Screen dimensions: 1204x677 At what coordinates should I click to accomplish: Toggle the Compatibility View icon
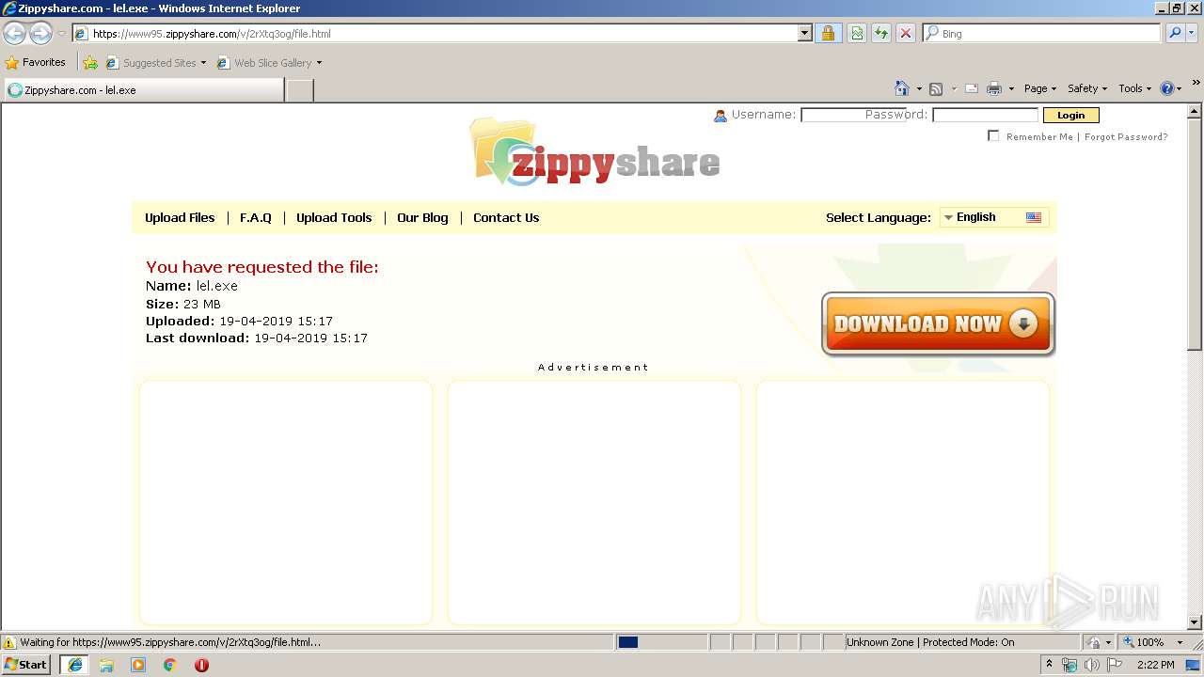857,34
